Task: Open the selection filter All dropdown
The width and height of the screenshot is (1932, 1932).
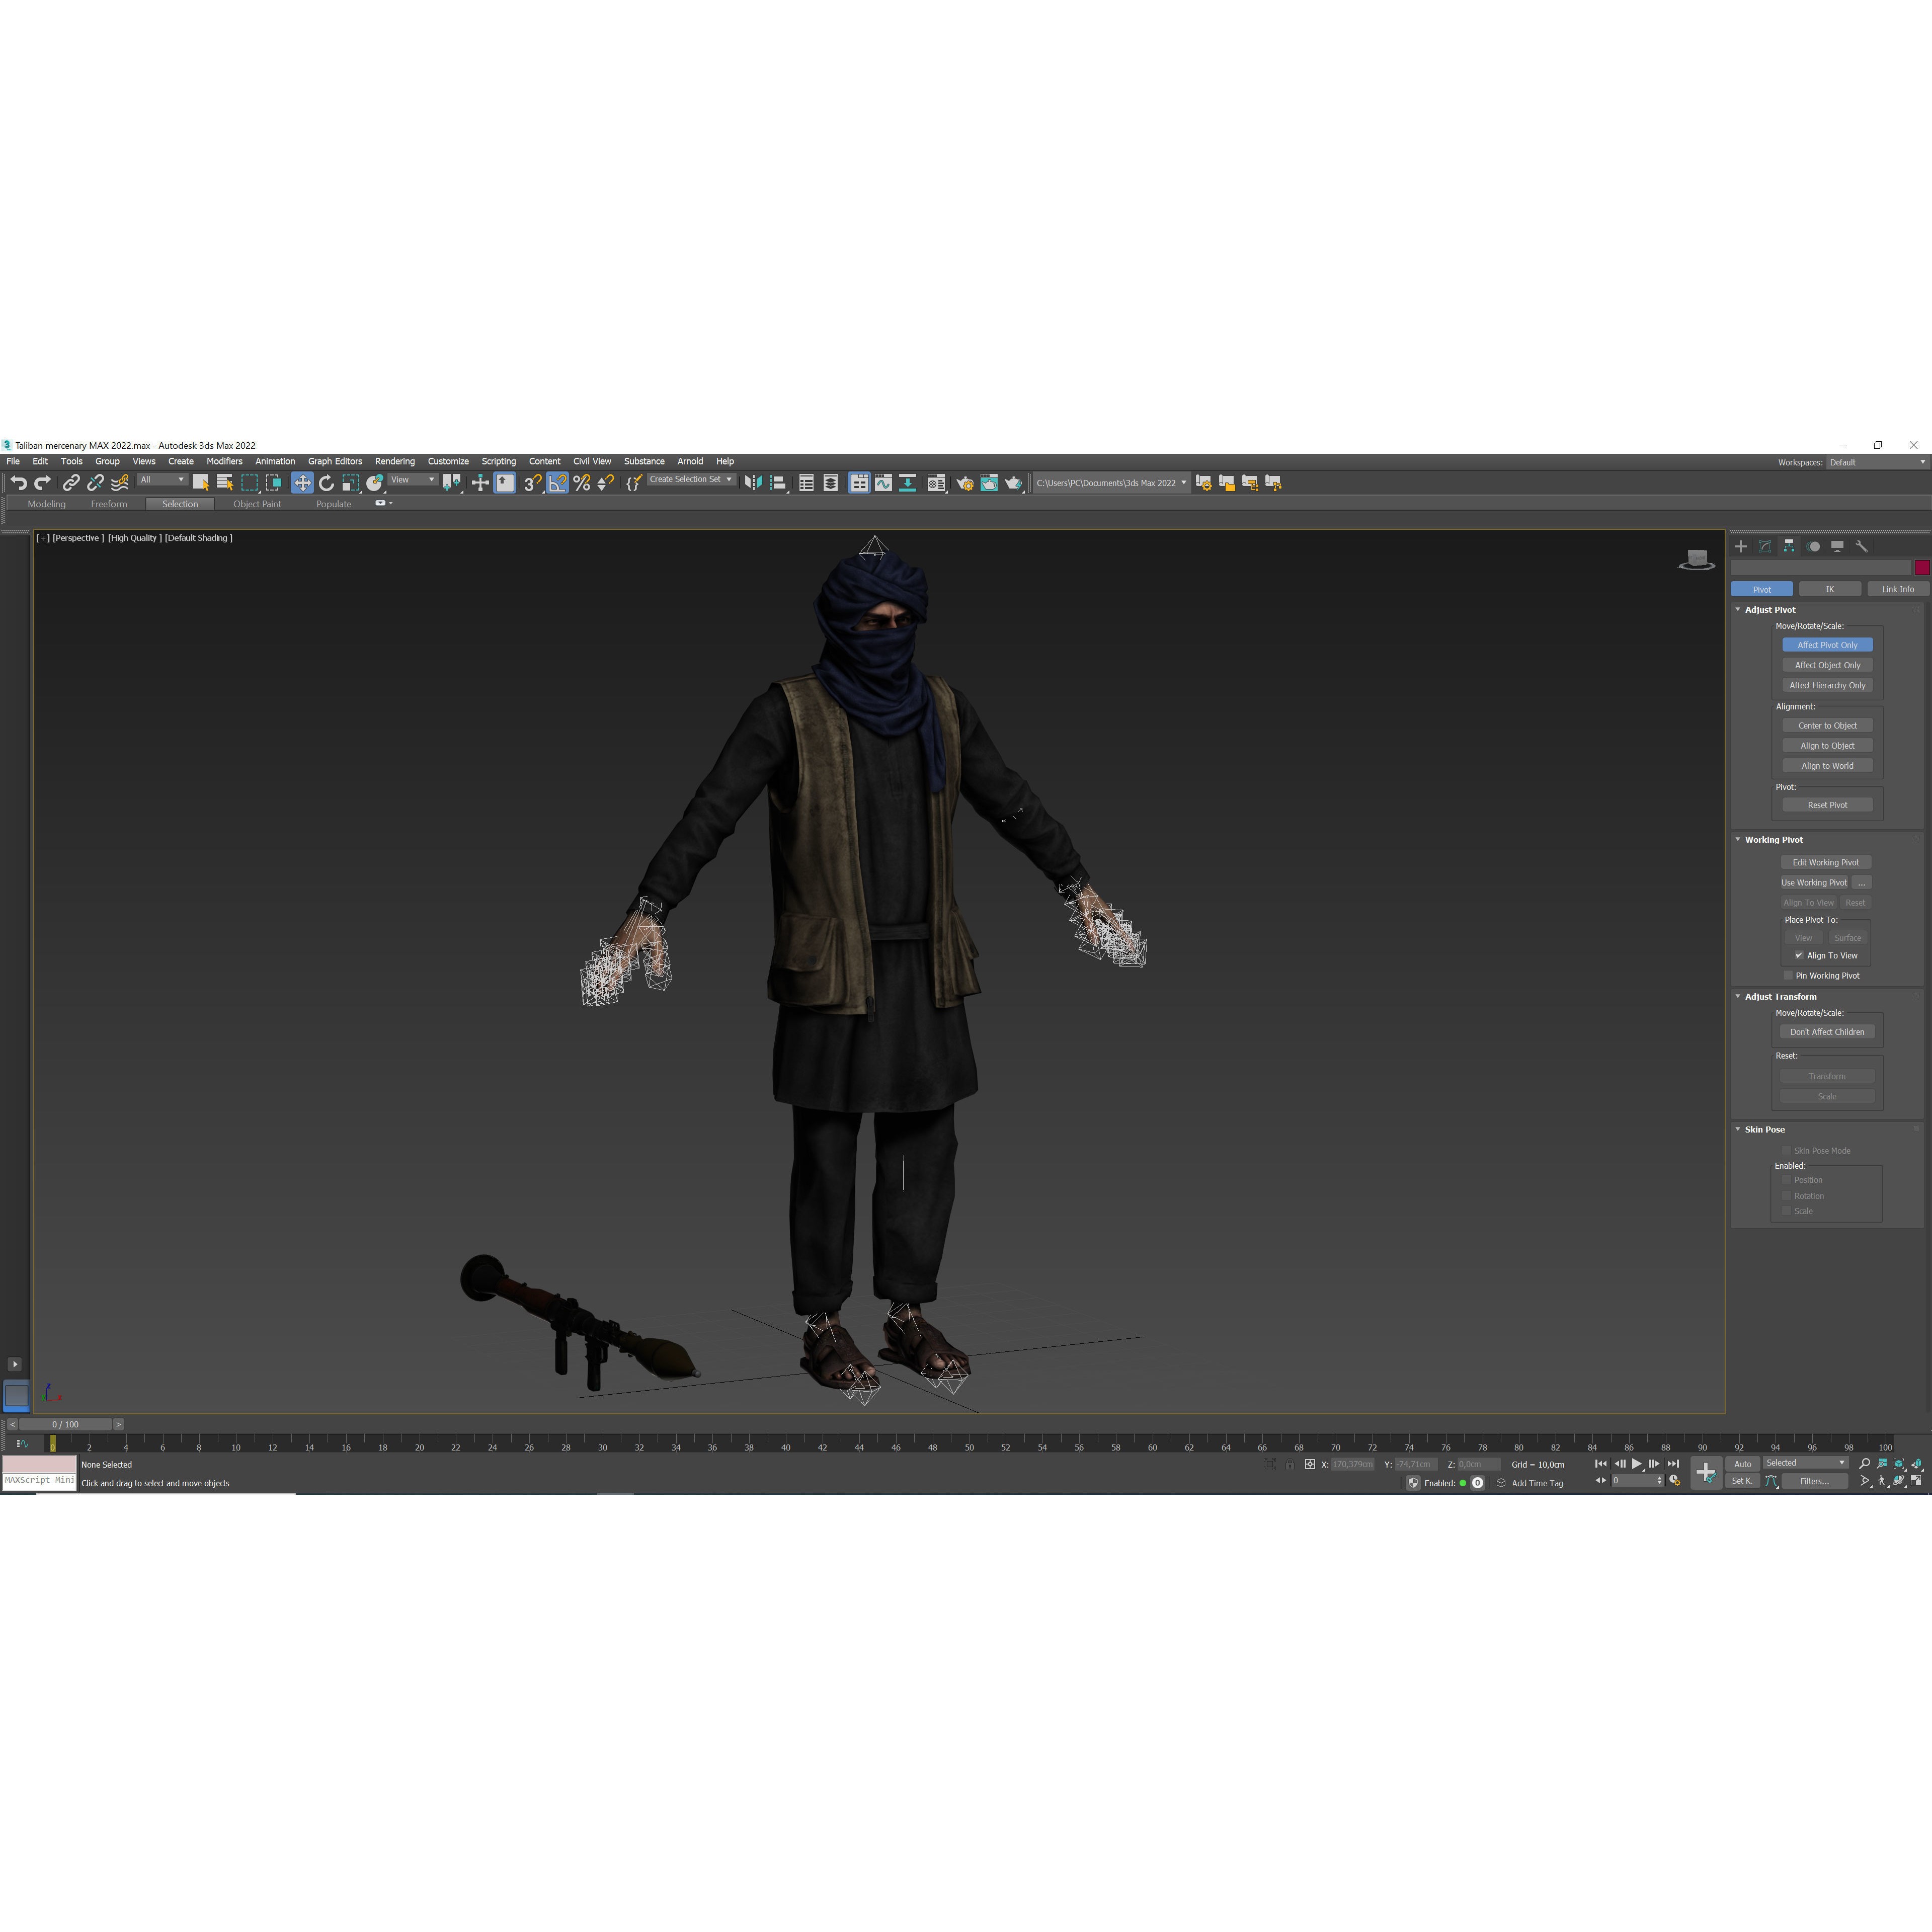Action: click(x=181, y=480)
